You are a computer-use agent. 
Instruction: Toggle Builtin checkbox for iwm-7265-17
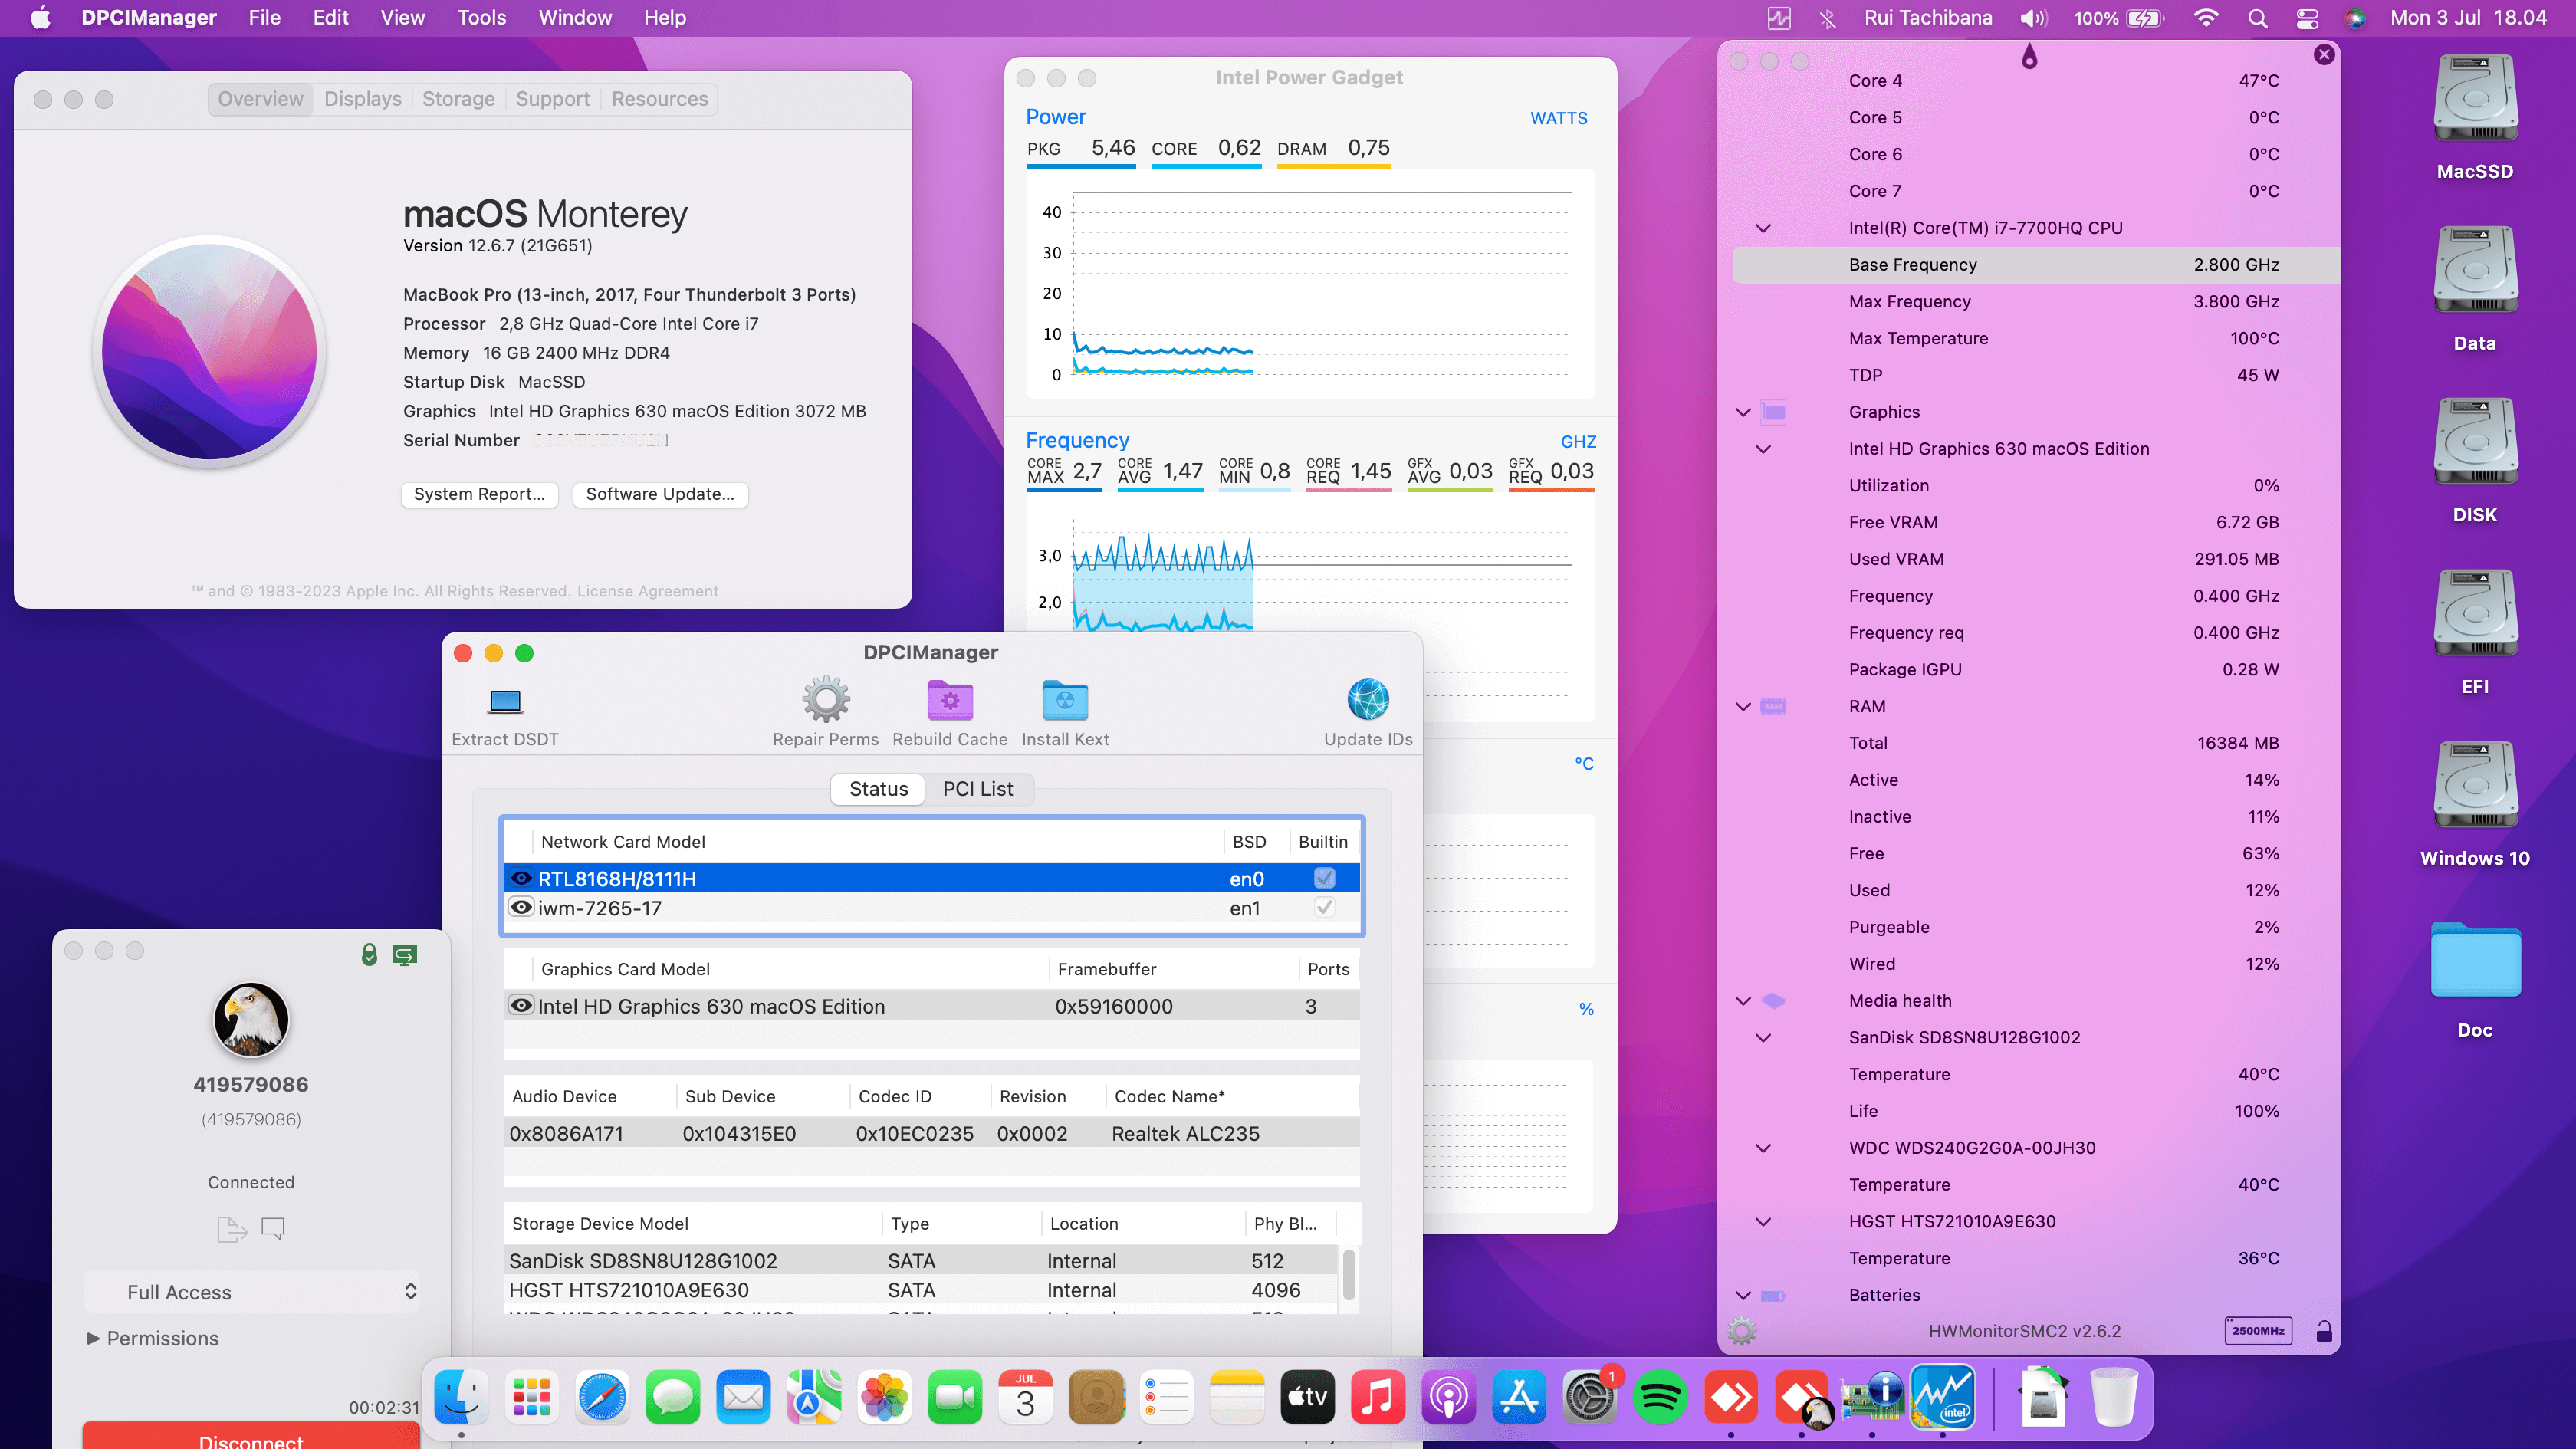tap(1324, 907)
